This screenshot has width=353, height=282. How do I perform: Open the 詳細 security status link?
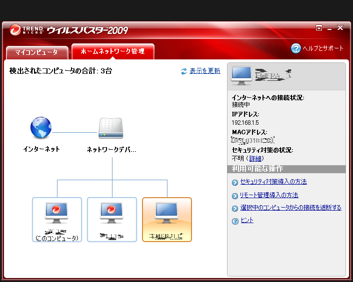tap(255, 159)
